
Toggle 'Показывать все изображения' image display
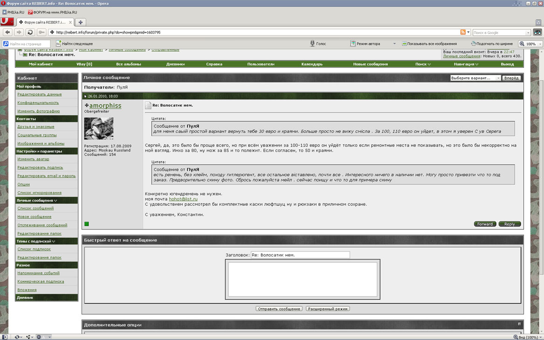(x=429, y=44)
